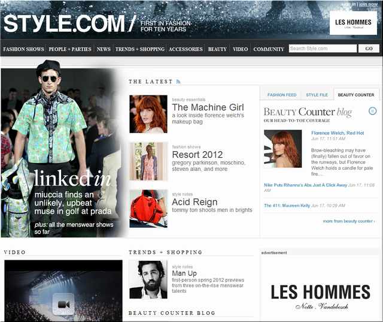
Task: Open The Machine Girl thumbnail image
Action: tap(148, 114)
